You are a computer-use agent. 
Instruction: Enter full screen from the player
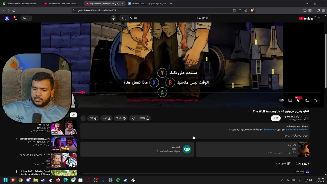pos(316,100)
